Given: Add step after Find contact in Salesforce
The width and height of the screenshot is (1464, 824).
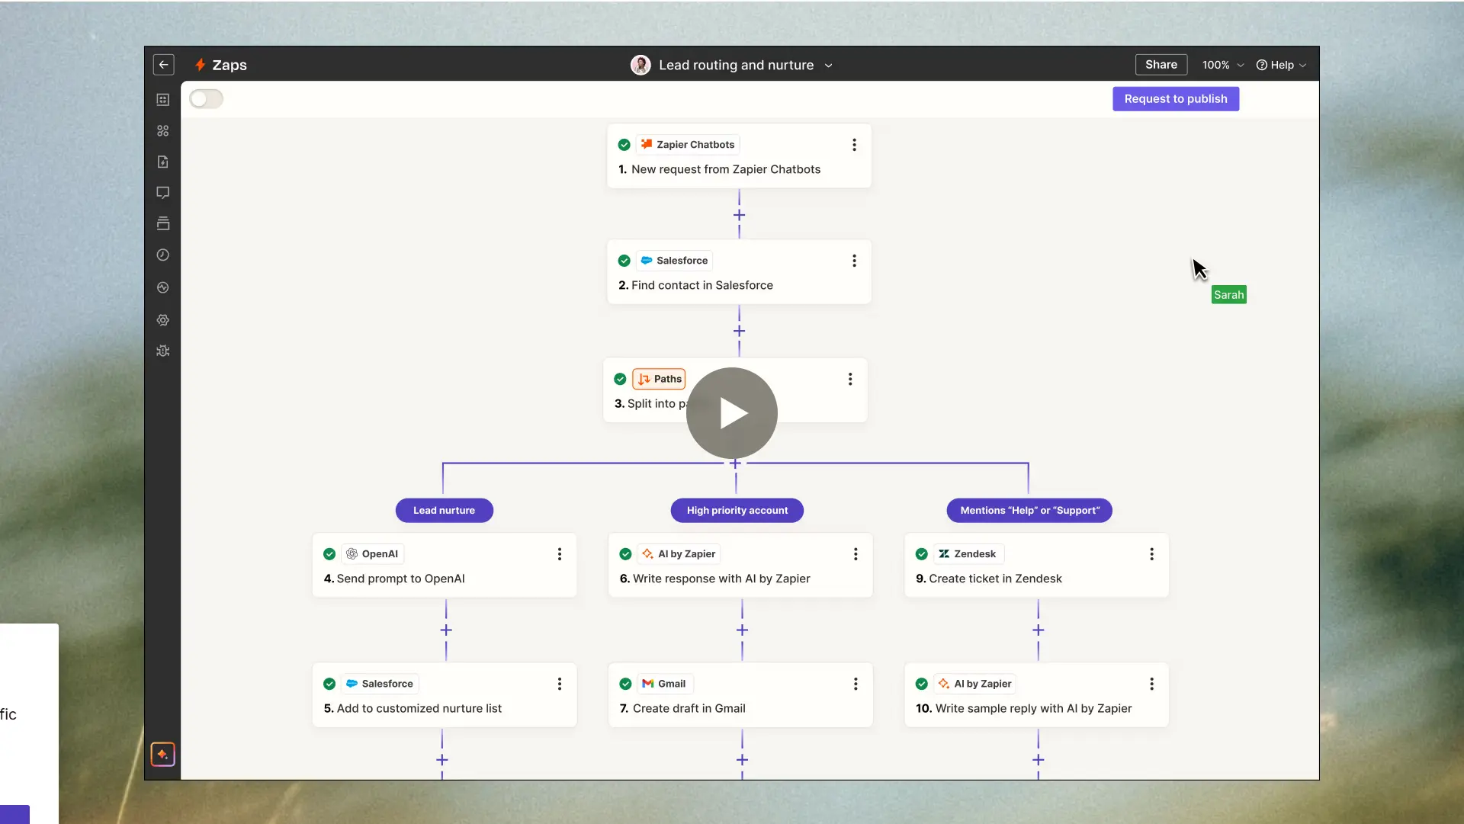Looking at the screenshot, I should 739,331.
